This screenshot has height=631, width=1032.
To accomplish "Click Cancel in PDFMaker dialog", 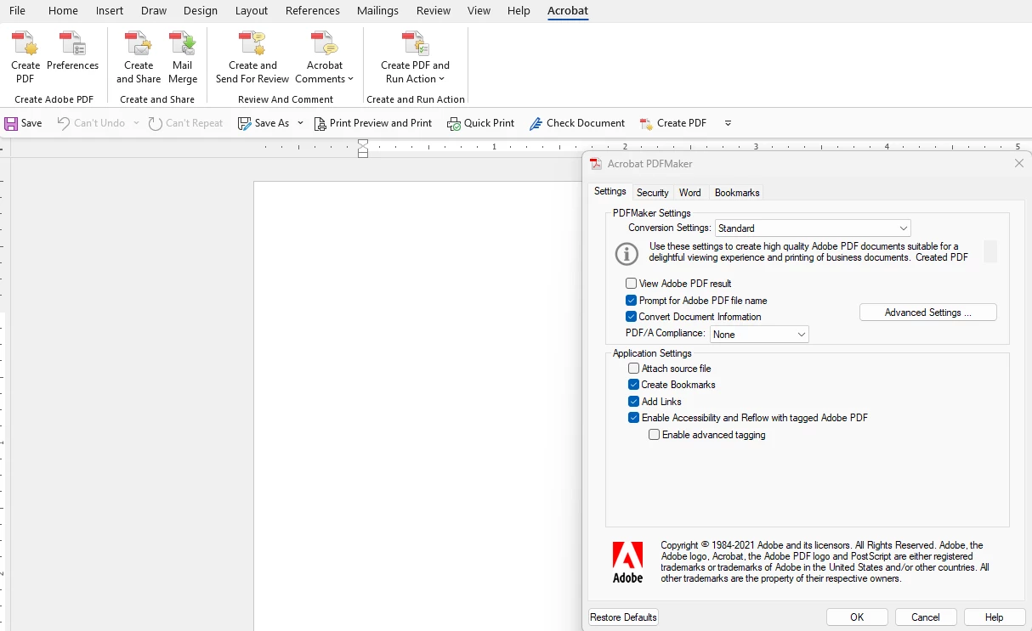I will [x=926, y=617].
